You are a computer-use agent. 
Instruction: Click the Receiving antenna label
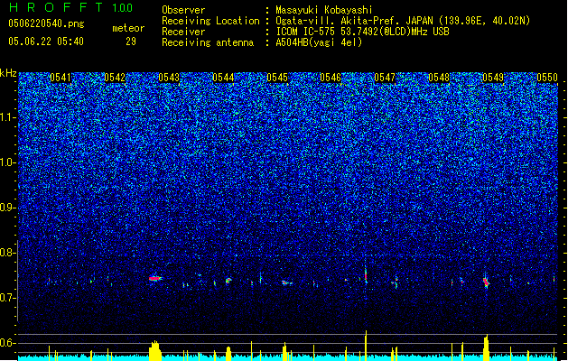pyautogui.click(x=208, y=42)
